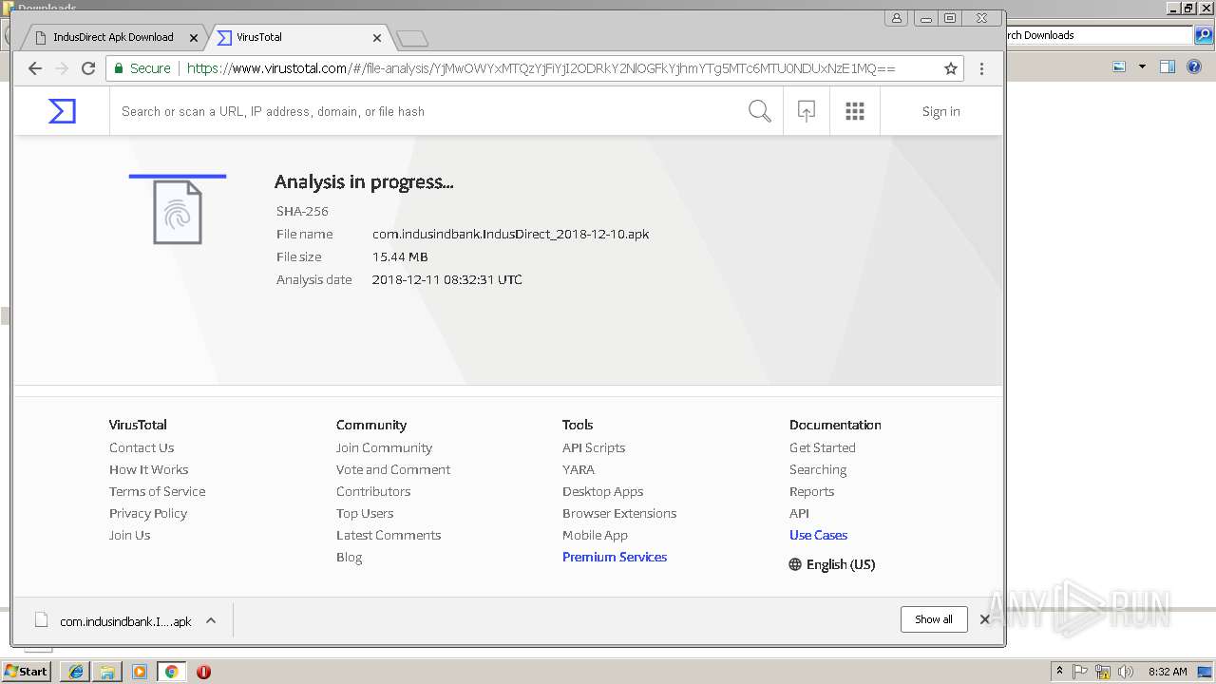Click the Downloads window search icon
The image size is (1216, 684).
point(1204,35)
